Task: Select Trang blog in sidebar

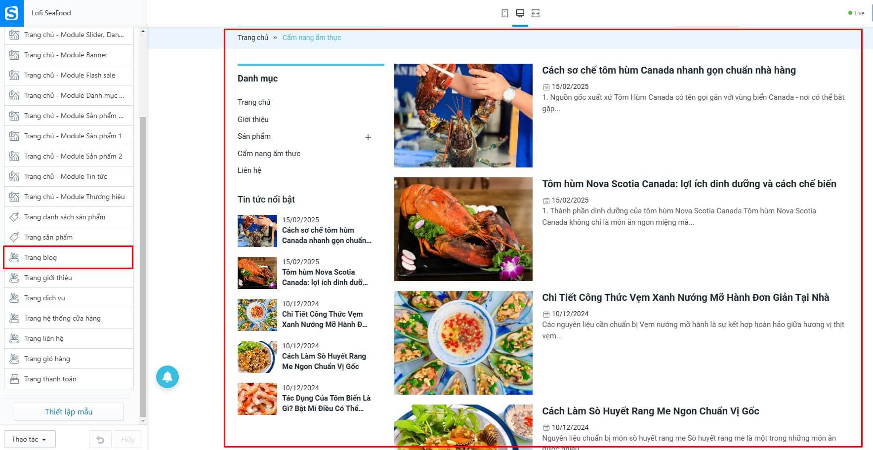Action: click(69, 257)
